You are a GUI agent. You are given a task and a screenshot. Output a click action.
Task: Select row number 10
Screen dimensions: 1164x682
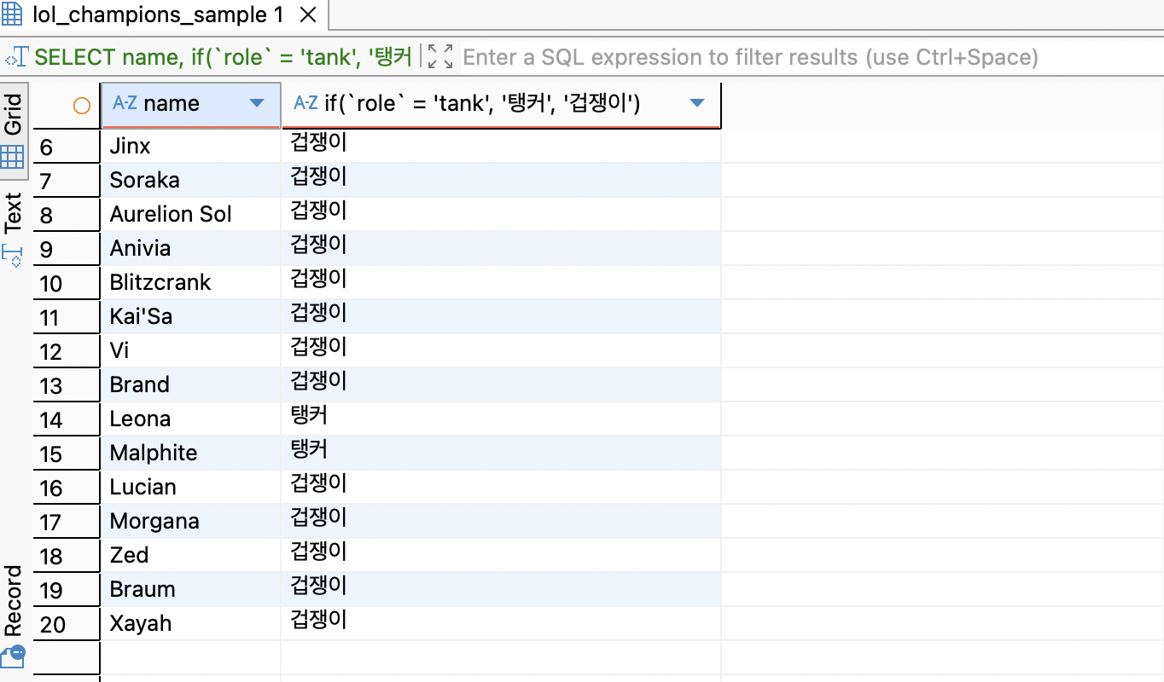tap(67, 283)
